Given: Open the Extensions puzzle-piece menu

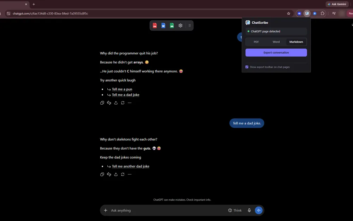Looking at the screenshot, I should pos(322,13).
